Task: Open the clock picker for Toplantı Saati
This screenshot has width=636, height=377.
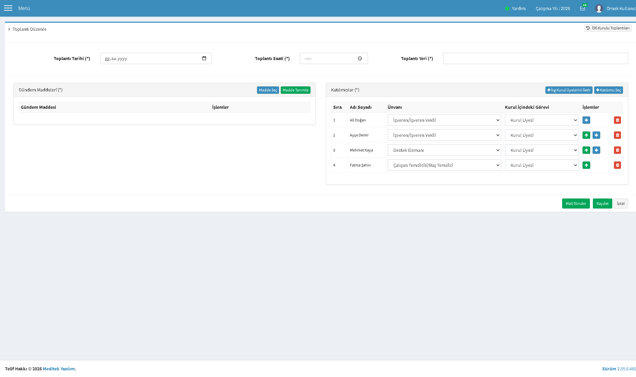Action: (360, 58)
